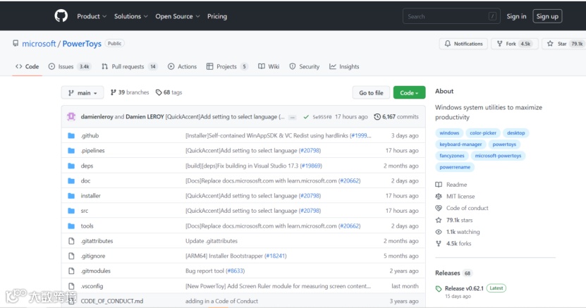Click the Go to file button

pos(371,92)
